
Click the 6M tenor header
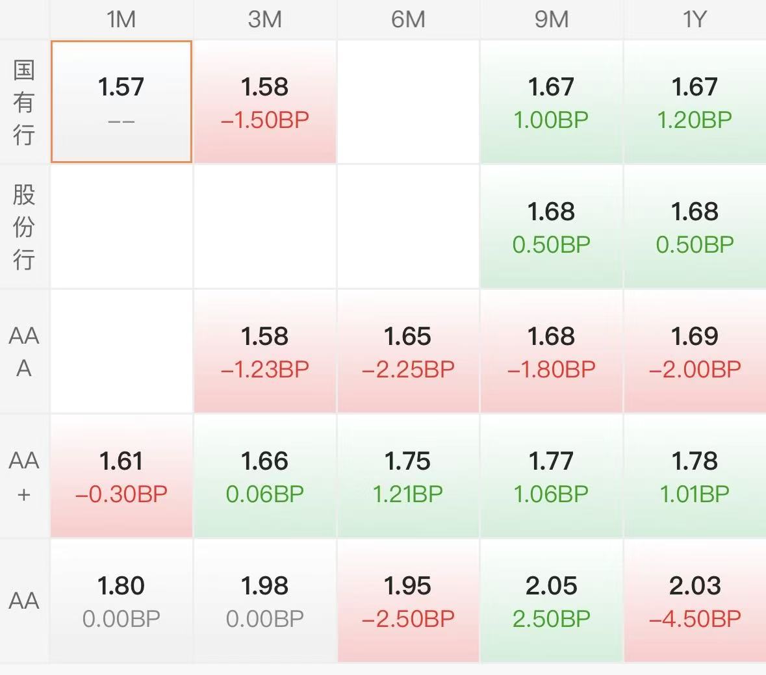point(408,19)
